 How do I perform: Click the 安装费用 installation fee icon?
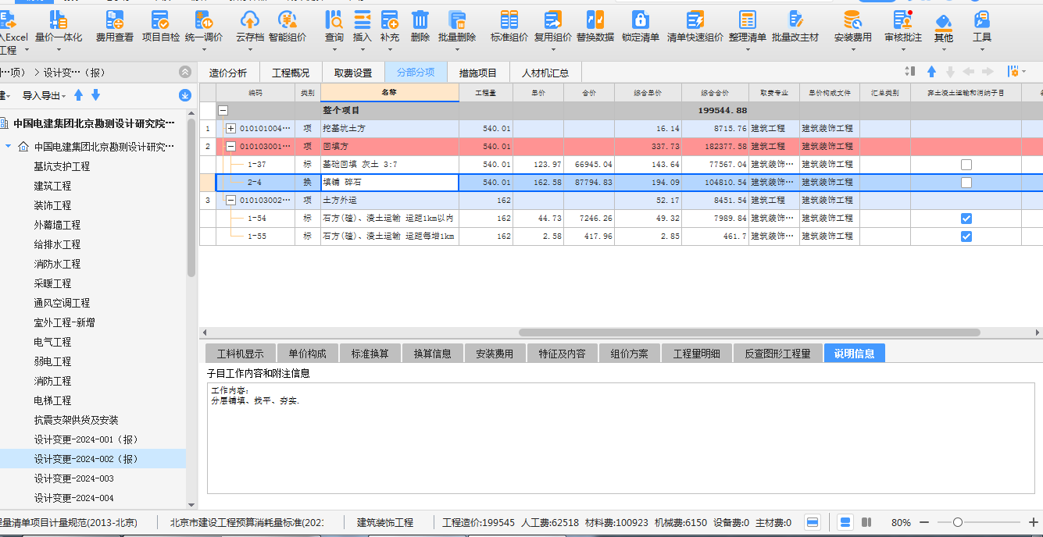[x=852, y=21]
